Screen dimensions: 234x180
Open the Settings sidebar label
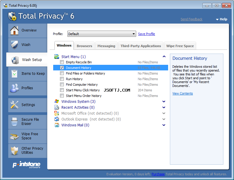click(x=28, y=105)
